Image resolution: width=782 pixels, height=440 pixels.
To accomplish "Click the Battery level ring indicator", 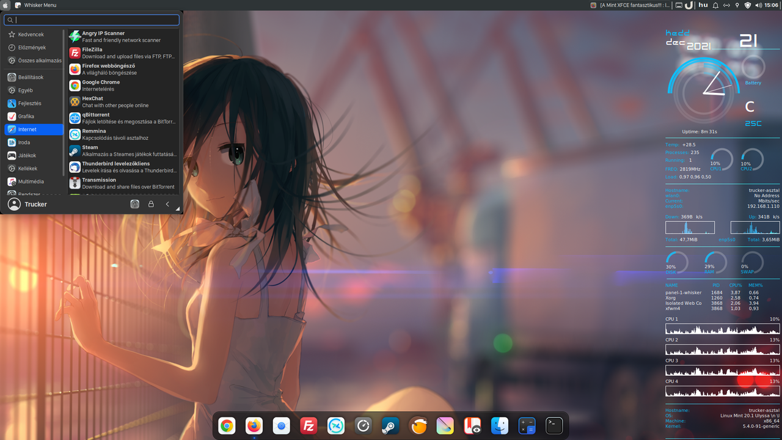I will point(753,67).
